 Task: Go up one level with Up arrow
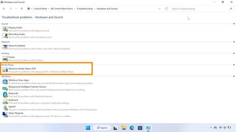click(x=22, y=9)
